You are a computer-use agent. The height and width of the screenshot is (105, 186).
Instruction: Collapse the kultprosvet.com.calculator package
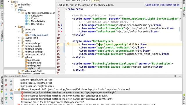click(19, 13)
